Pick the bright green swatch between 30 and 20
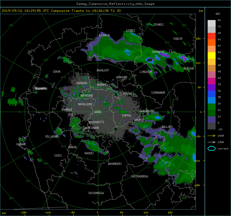The image size is (231, 216). [x=211, y=107]
